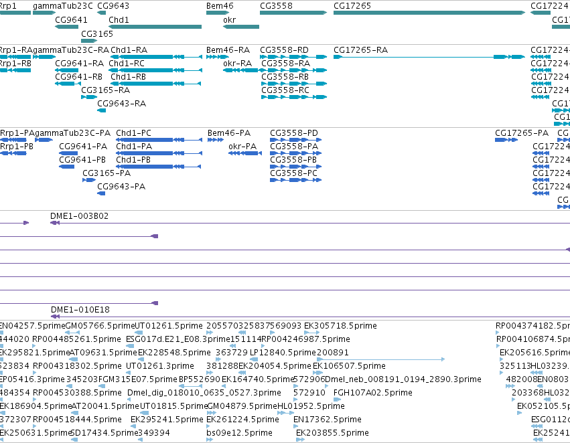The height and width of the screenshot is (443, 570).
Task: Select the Bem46-RA transcript label
Action: coord(228,50)
